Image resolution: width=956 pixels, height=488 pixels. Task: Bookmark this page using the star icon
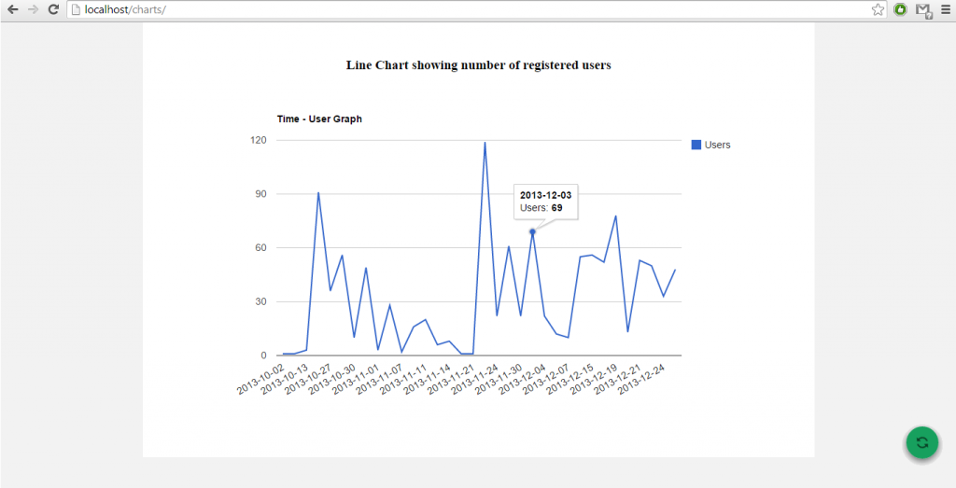coord(878,9)
